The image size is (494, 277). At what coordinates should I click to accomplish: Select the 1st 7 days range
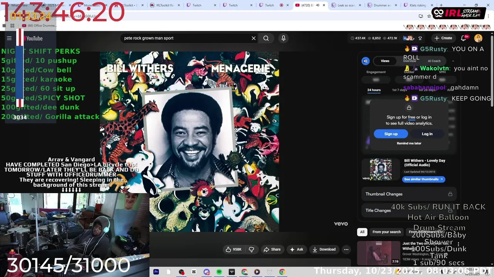pos(399,90)
